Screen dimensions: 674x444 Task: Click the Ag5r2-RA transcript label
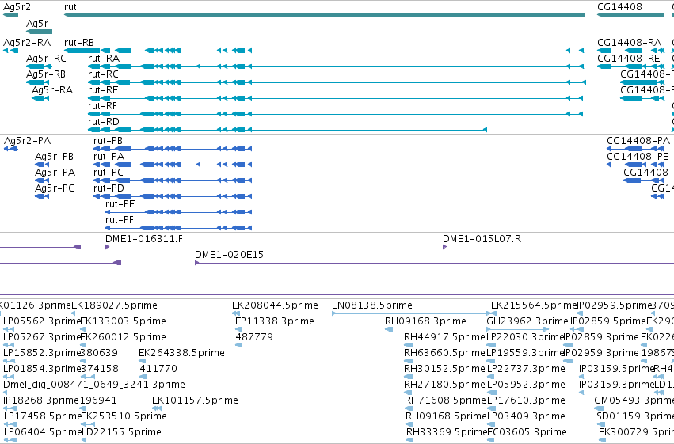pyautogui.click(x=27, y=43)
